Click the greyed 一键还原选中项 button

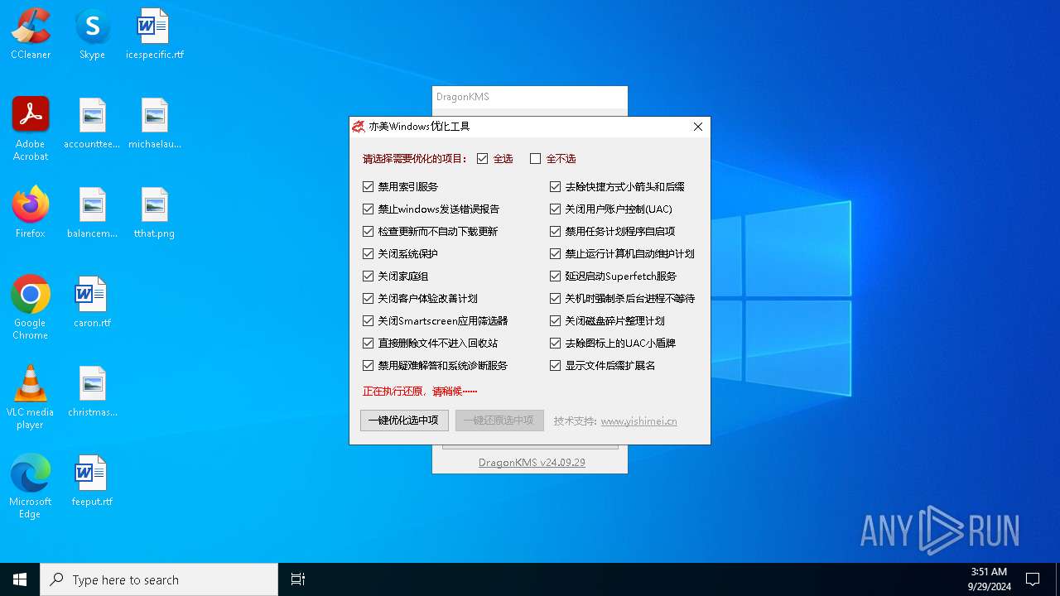[499, 421]
